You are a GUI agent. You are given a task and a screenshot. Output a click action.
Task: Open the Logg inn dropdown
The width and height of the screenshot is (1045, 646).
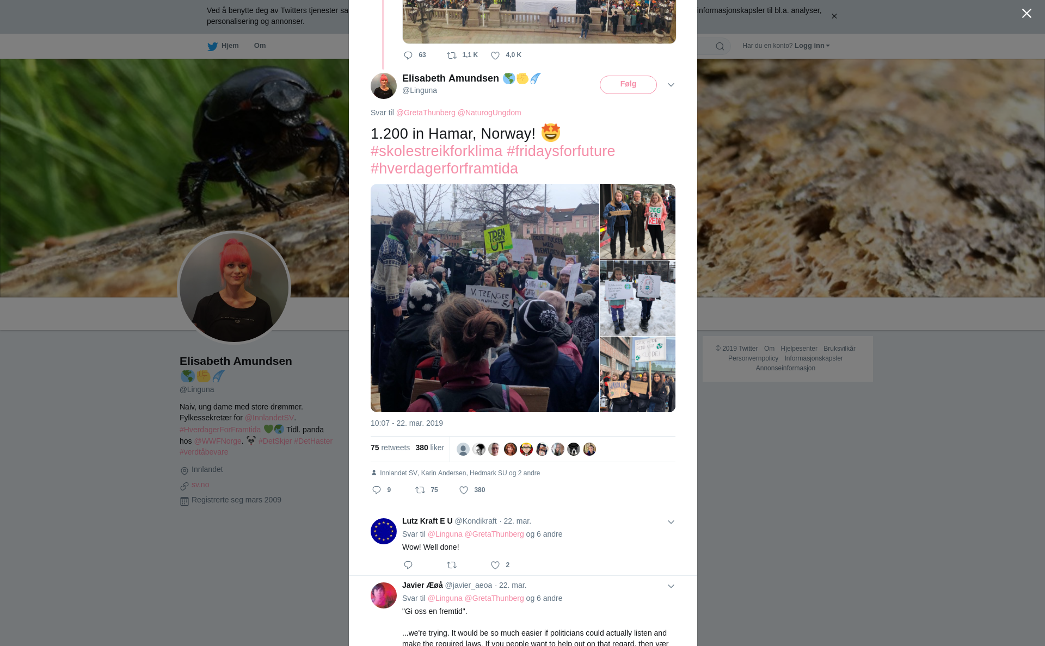[812, 46]
